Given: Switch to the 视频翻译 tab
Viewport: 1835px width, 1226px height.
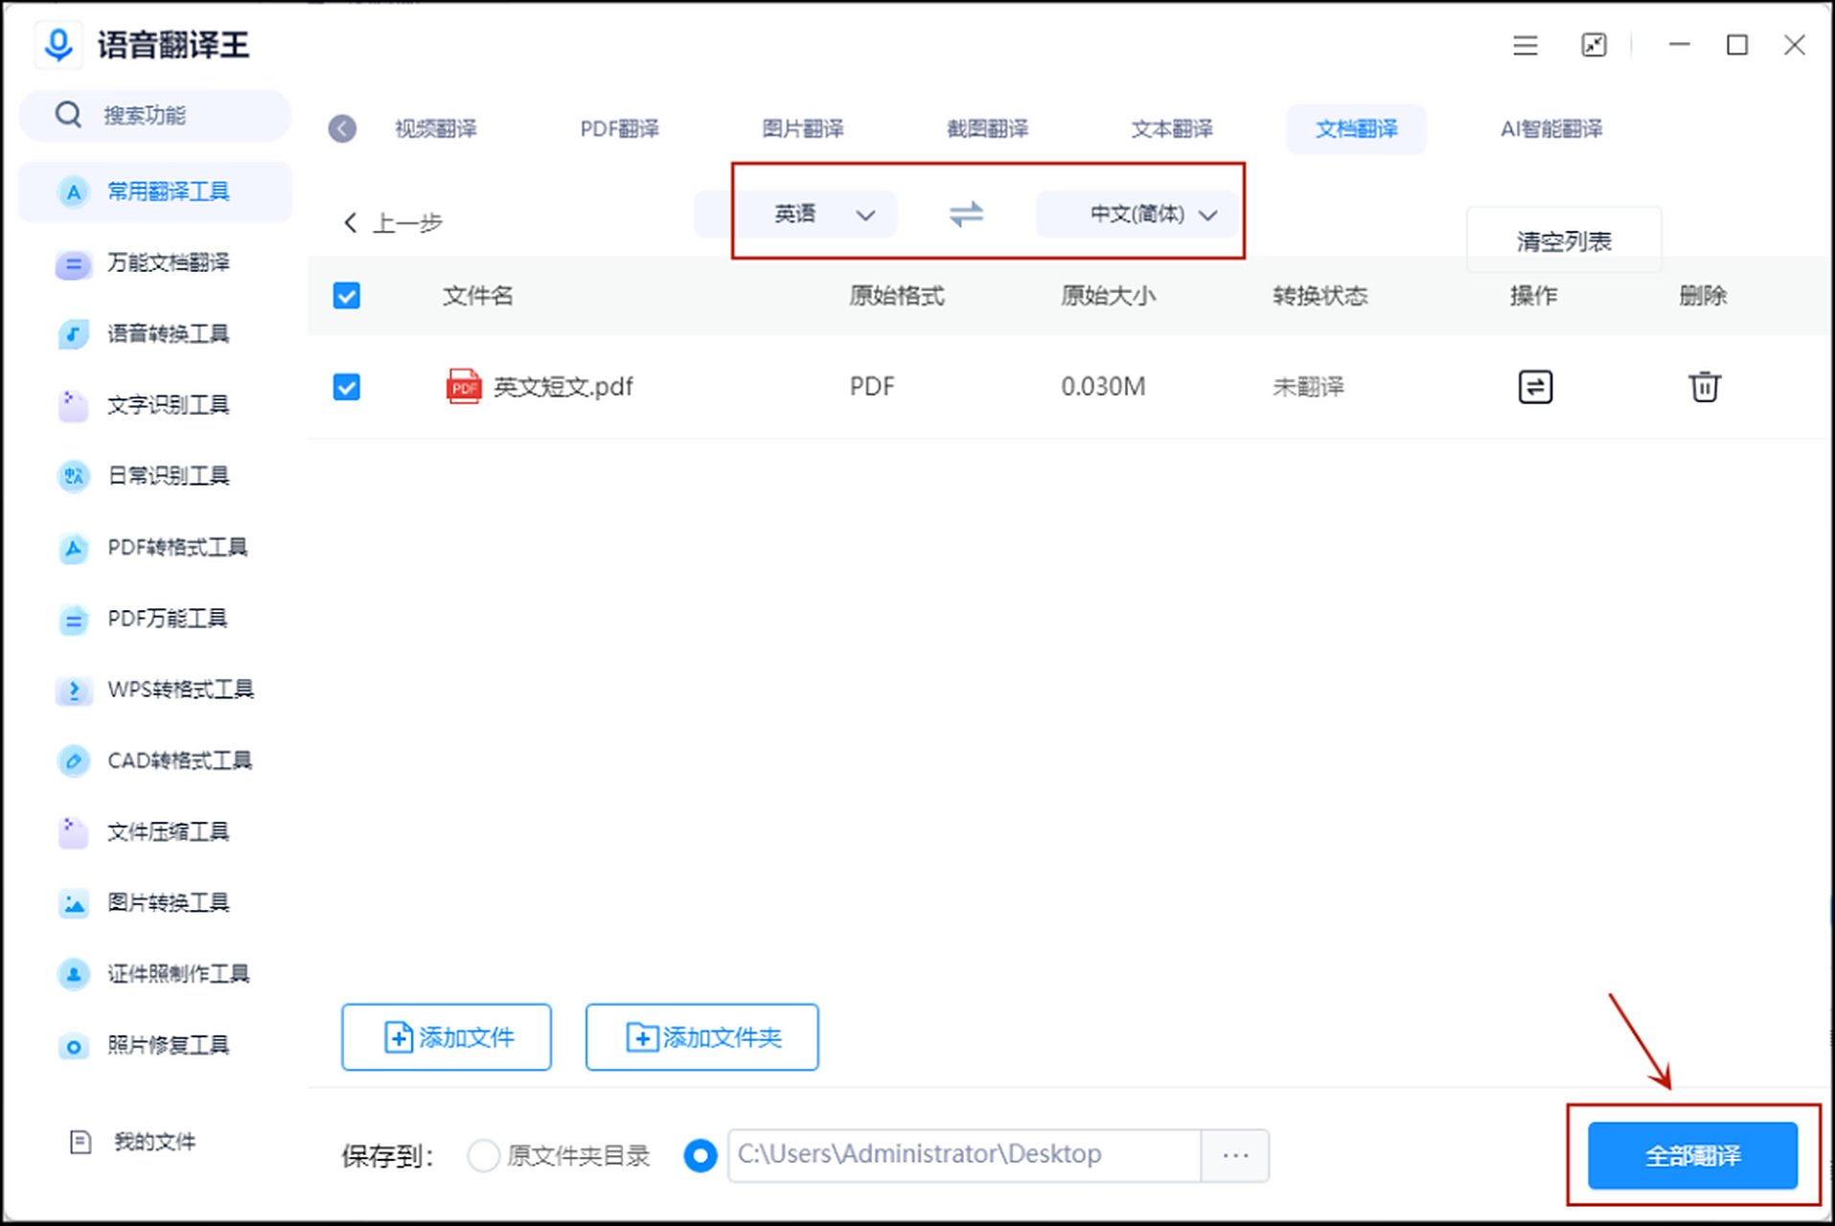Looking at the screenshot, I should (435, 128).
